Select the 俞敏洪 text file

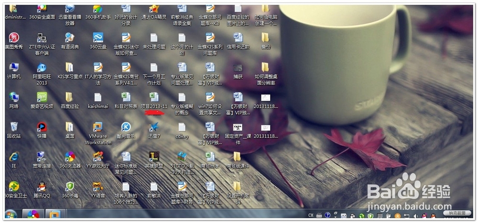pos(154,190)
